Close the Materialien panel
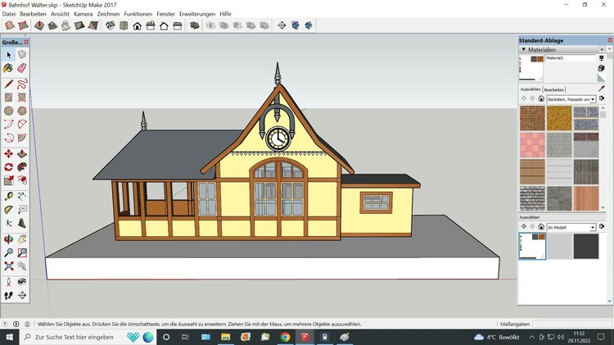Viewport: 614px width, 345px height. (x=602, y=49)
